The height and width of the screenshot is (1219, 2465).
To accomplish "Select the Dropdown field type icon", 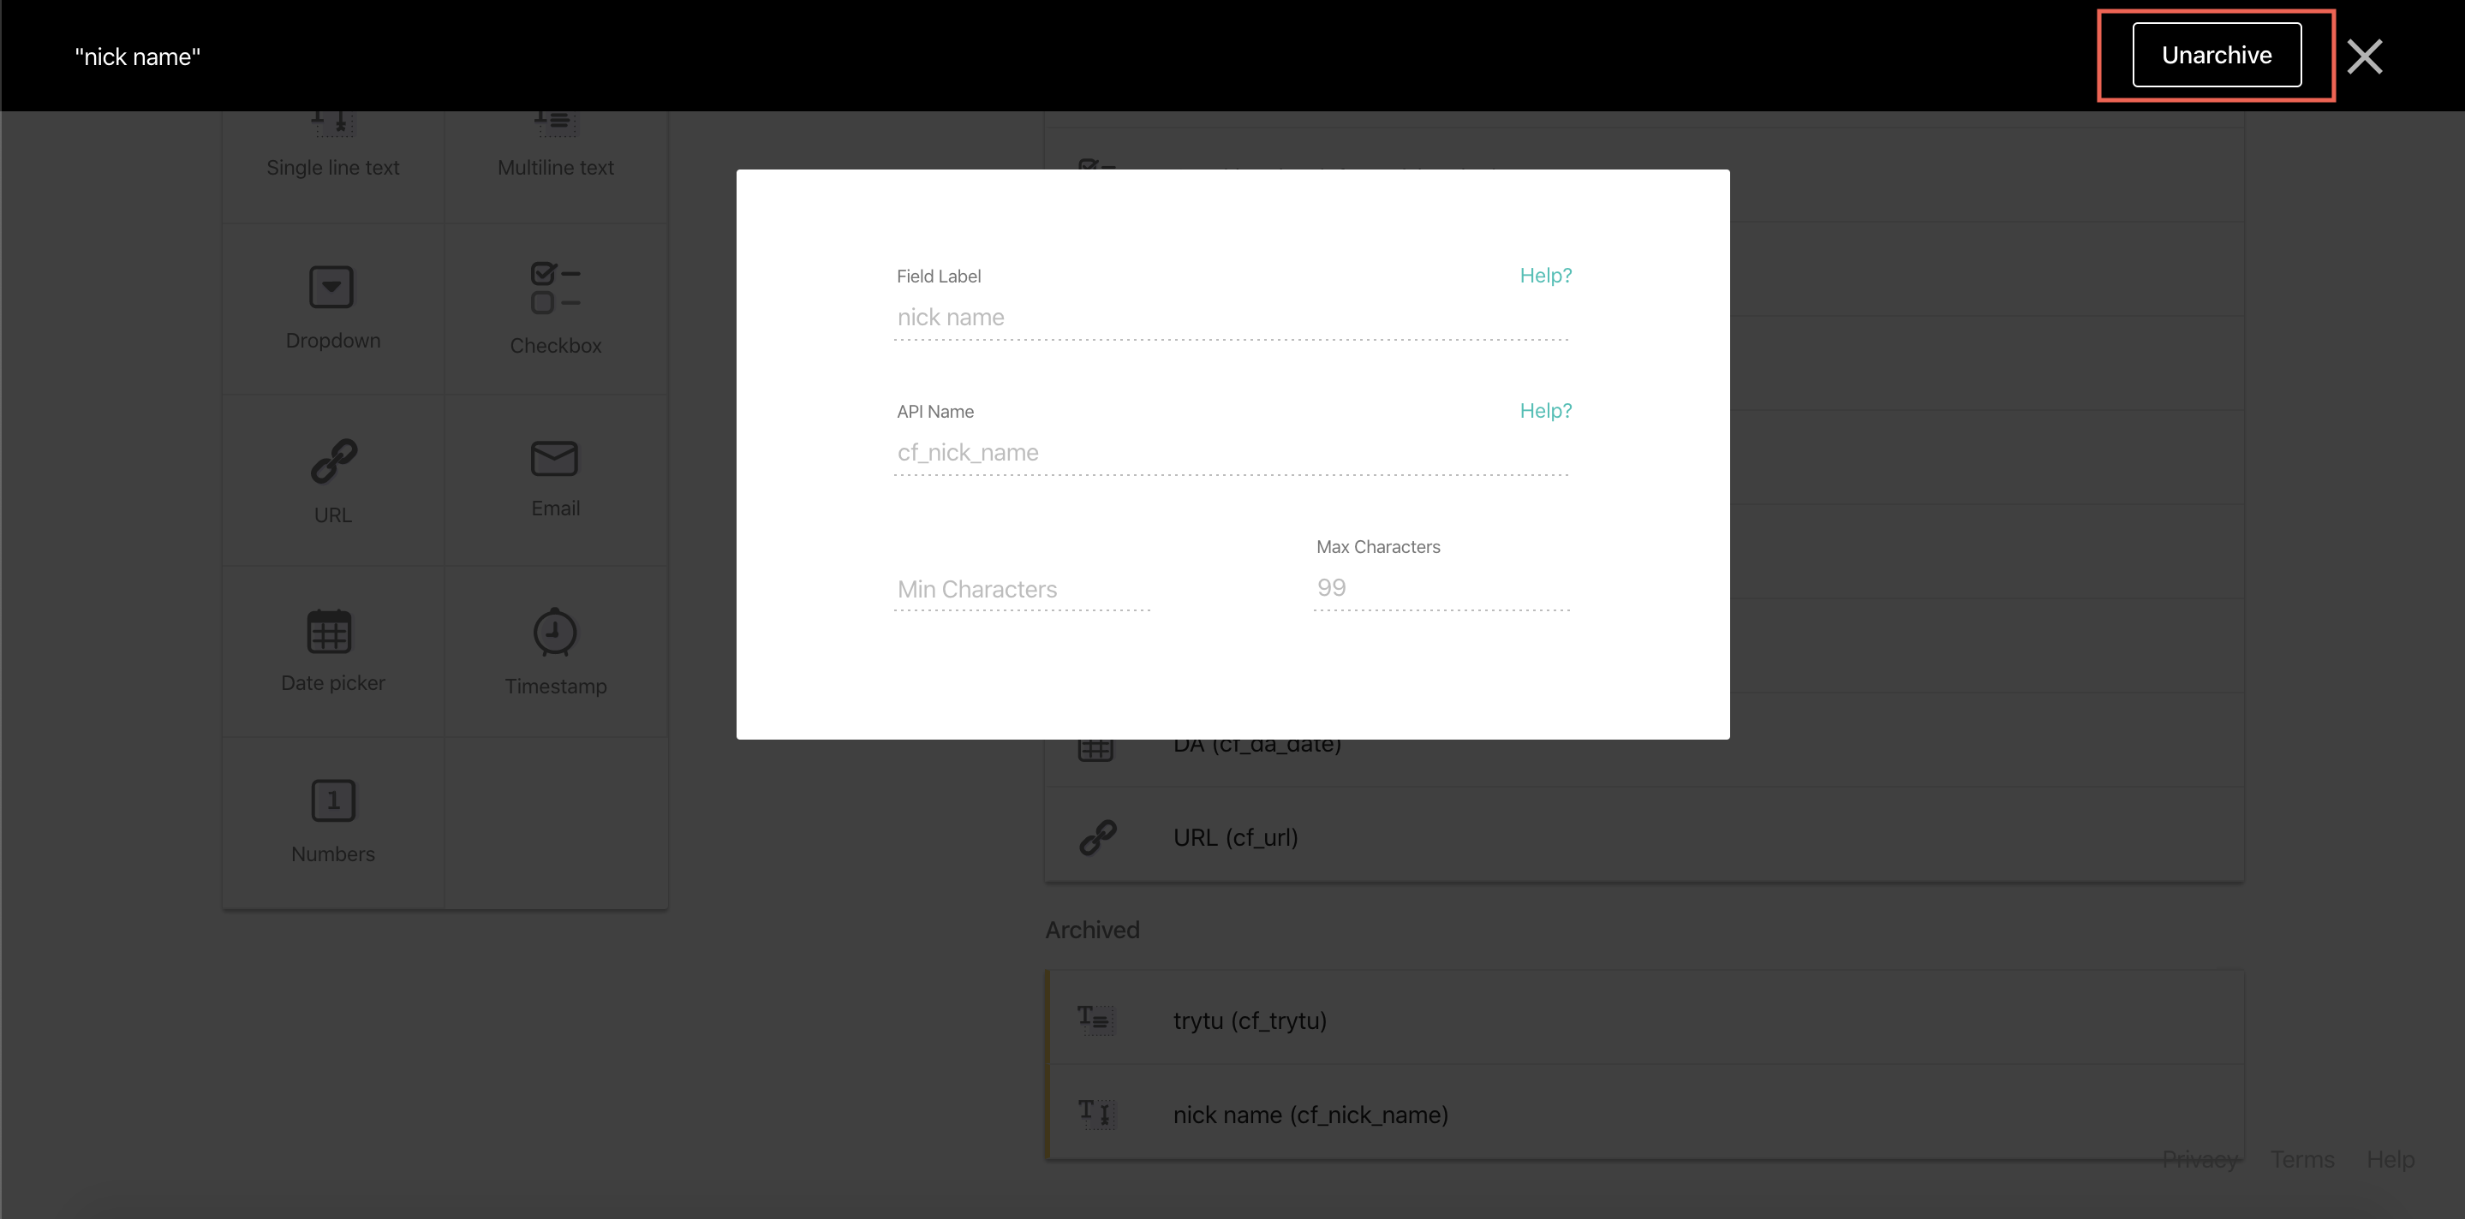I will pos(332,287).
